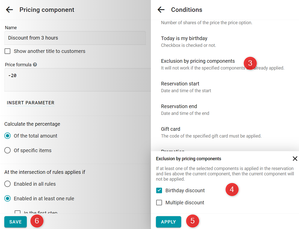Select Of specific items option
299x229 pixels.
[7, 150]
